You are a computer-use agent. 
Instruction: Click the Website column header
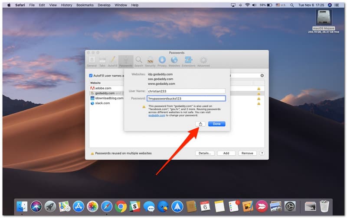point(95,83)
